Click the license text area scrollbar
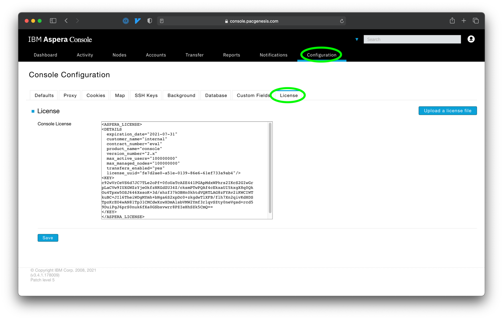Viewport: 503px width, 320px height. click(270, 168)
